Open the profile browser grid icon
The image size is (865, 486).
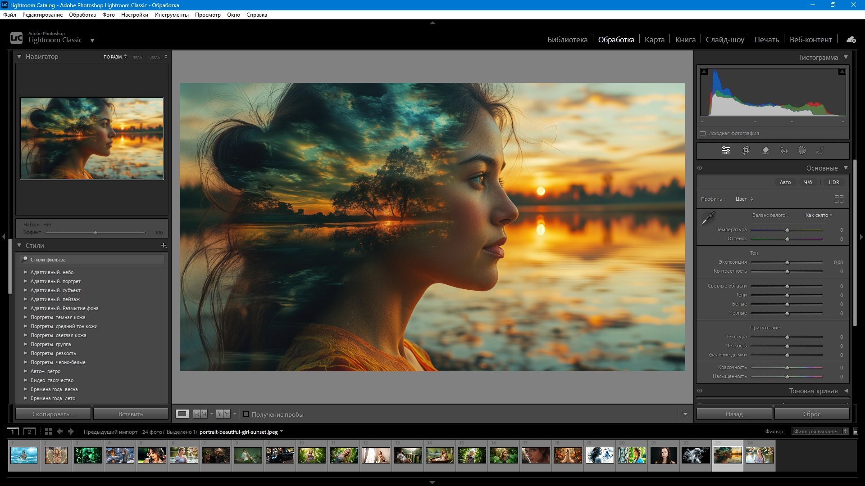(839, 199)
